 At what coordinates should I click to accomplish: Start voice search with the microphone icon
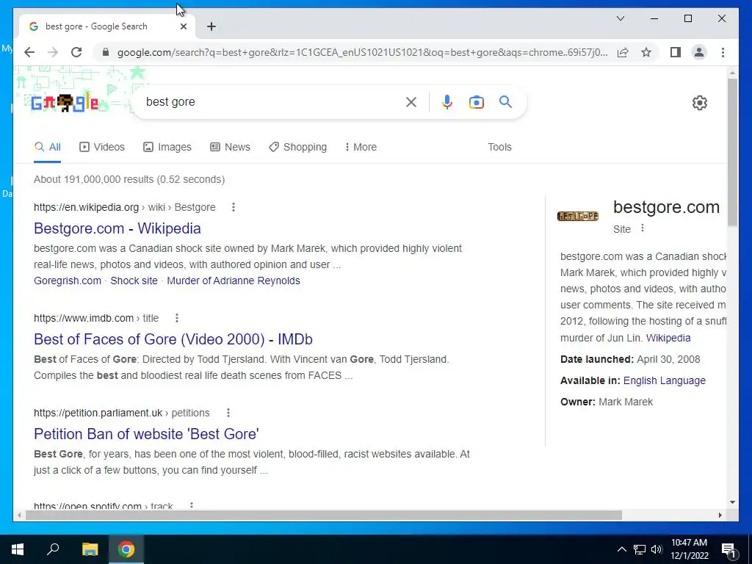coord(447,101)
